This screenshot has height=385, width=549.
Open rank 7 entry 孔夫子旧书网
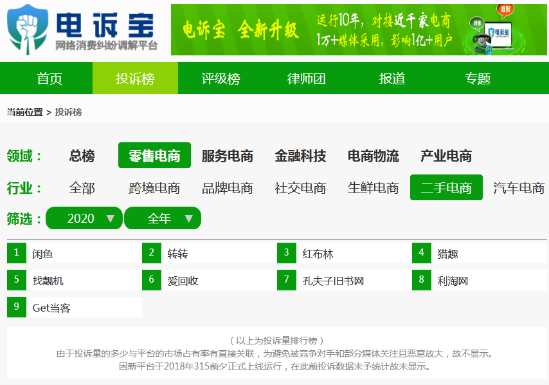coord(345,280)
